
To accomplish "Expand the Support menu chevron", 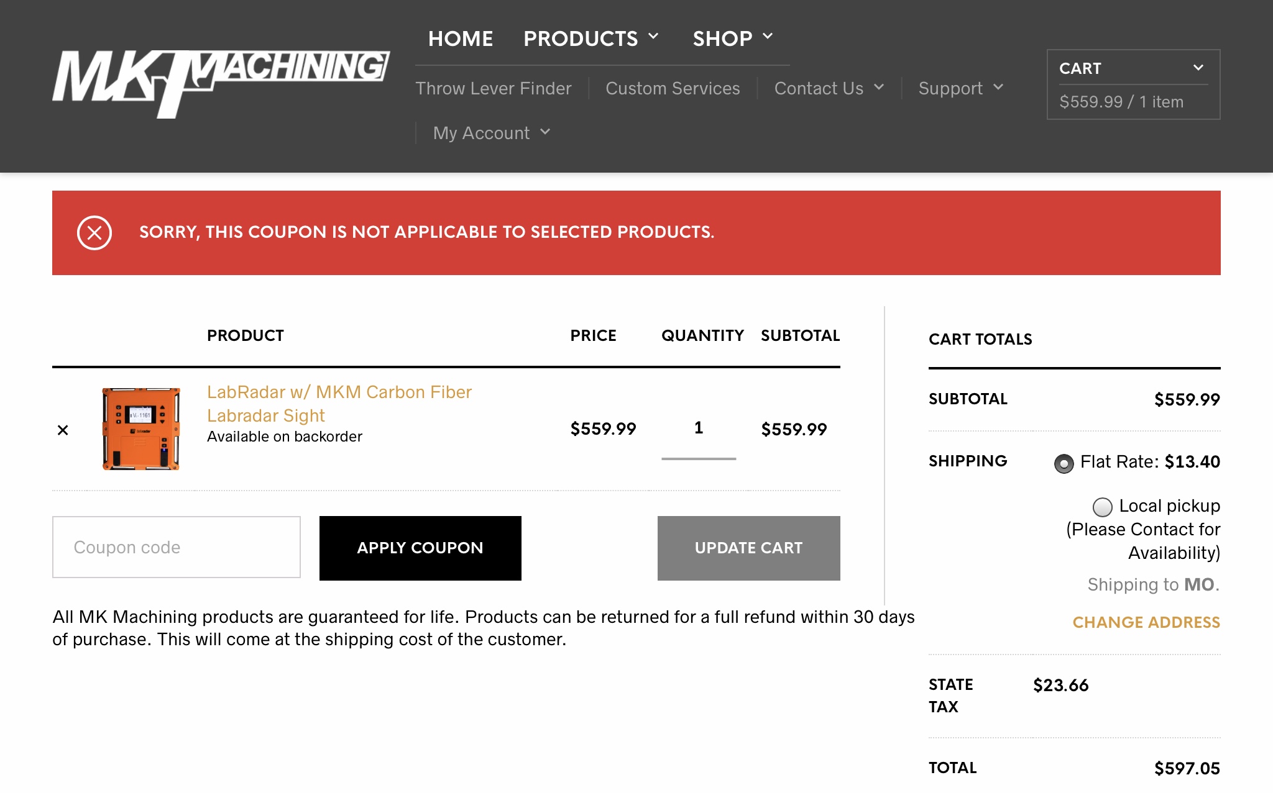I will click(x=998, y=88).
